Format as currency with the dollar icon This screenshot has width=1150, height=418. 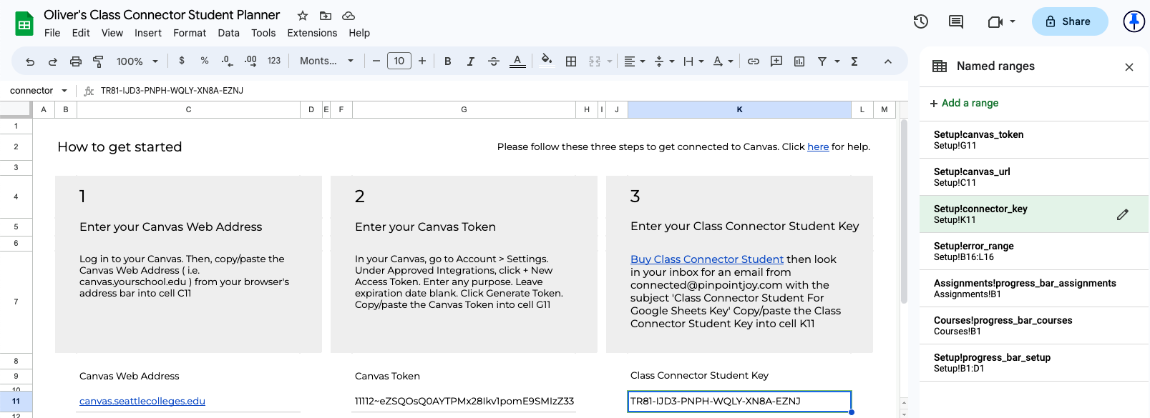click(x=182, y=61)
